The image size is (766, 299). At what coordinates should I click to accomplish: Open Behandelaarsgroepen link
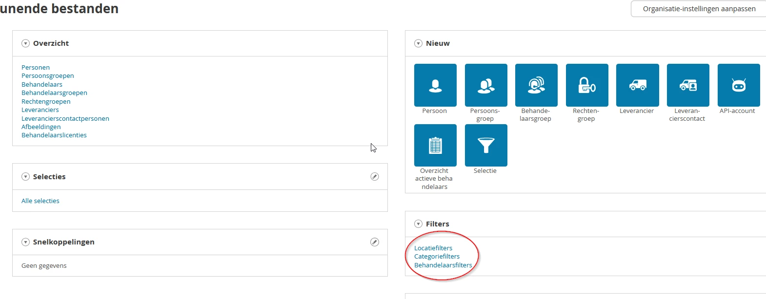tap(54, 93)
